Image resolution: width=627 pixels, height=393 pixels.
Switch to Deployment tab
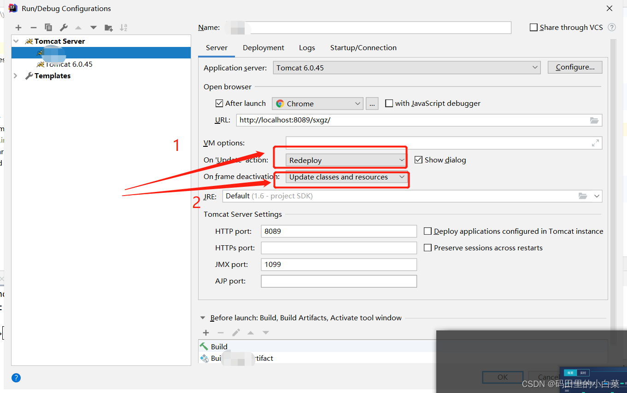[264, 48]
